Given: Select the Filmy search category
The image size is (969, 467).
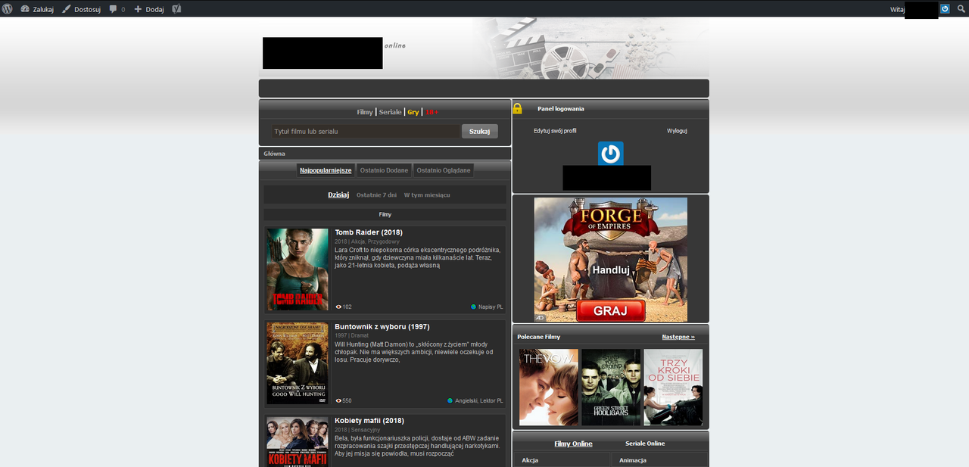Looking at the screenshot, I should [365, 112].
